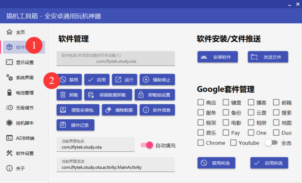Screen dimensions: 302x183
Task: Click the 当前界面活动 field
Action: point(116,164)
